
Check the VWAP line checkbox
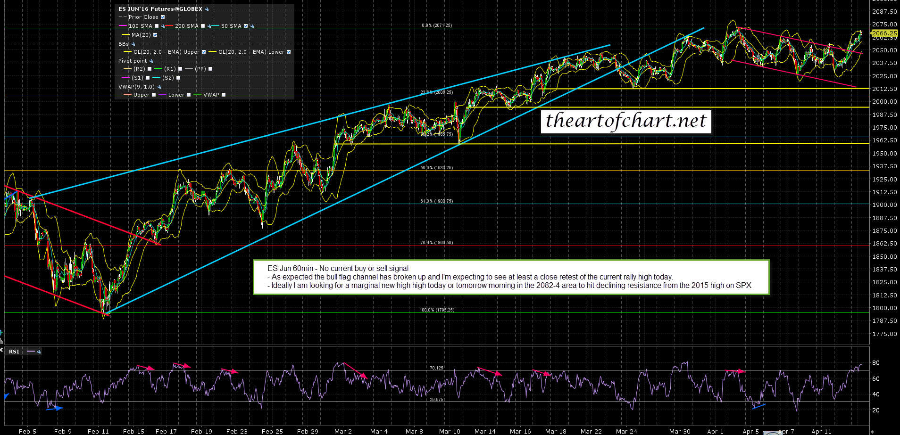click(224, 95)
